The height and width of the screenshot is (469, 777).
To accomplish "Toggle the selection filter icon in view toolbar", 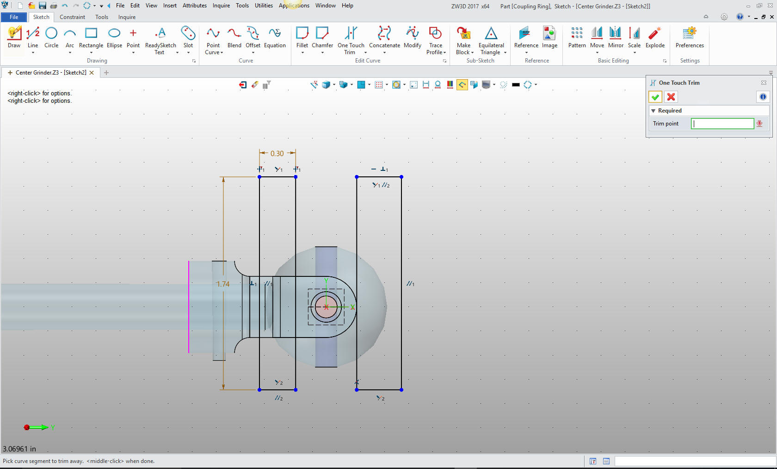I will [266, 85].
